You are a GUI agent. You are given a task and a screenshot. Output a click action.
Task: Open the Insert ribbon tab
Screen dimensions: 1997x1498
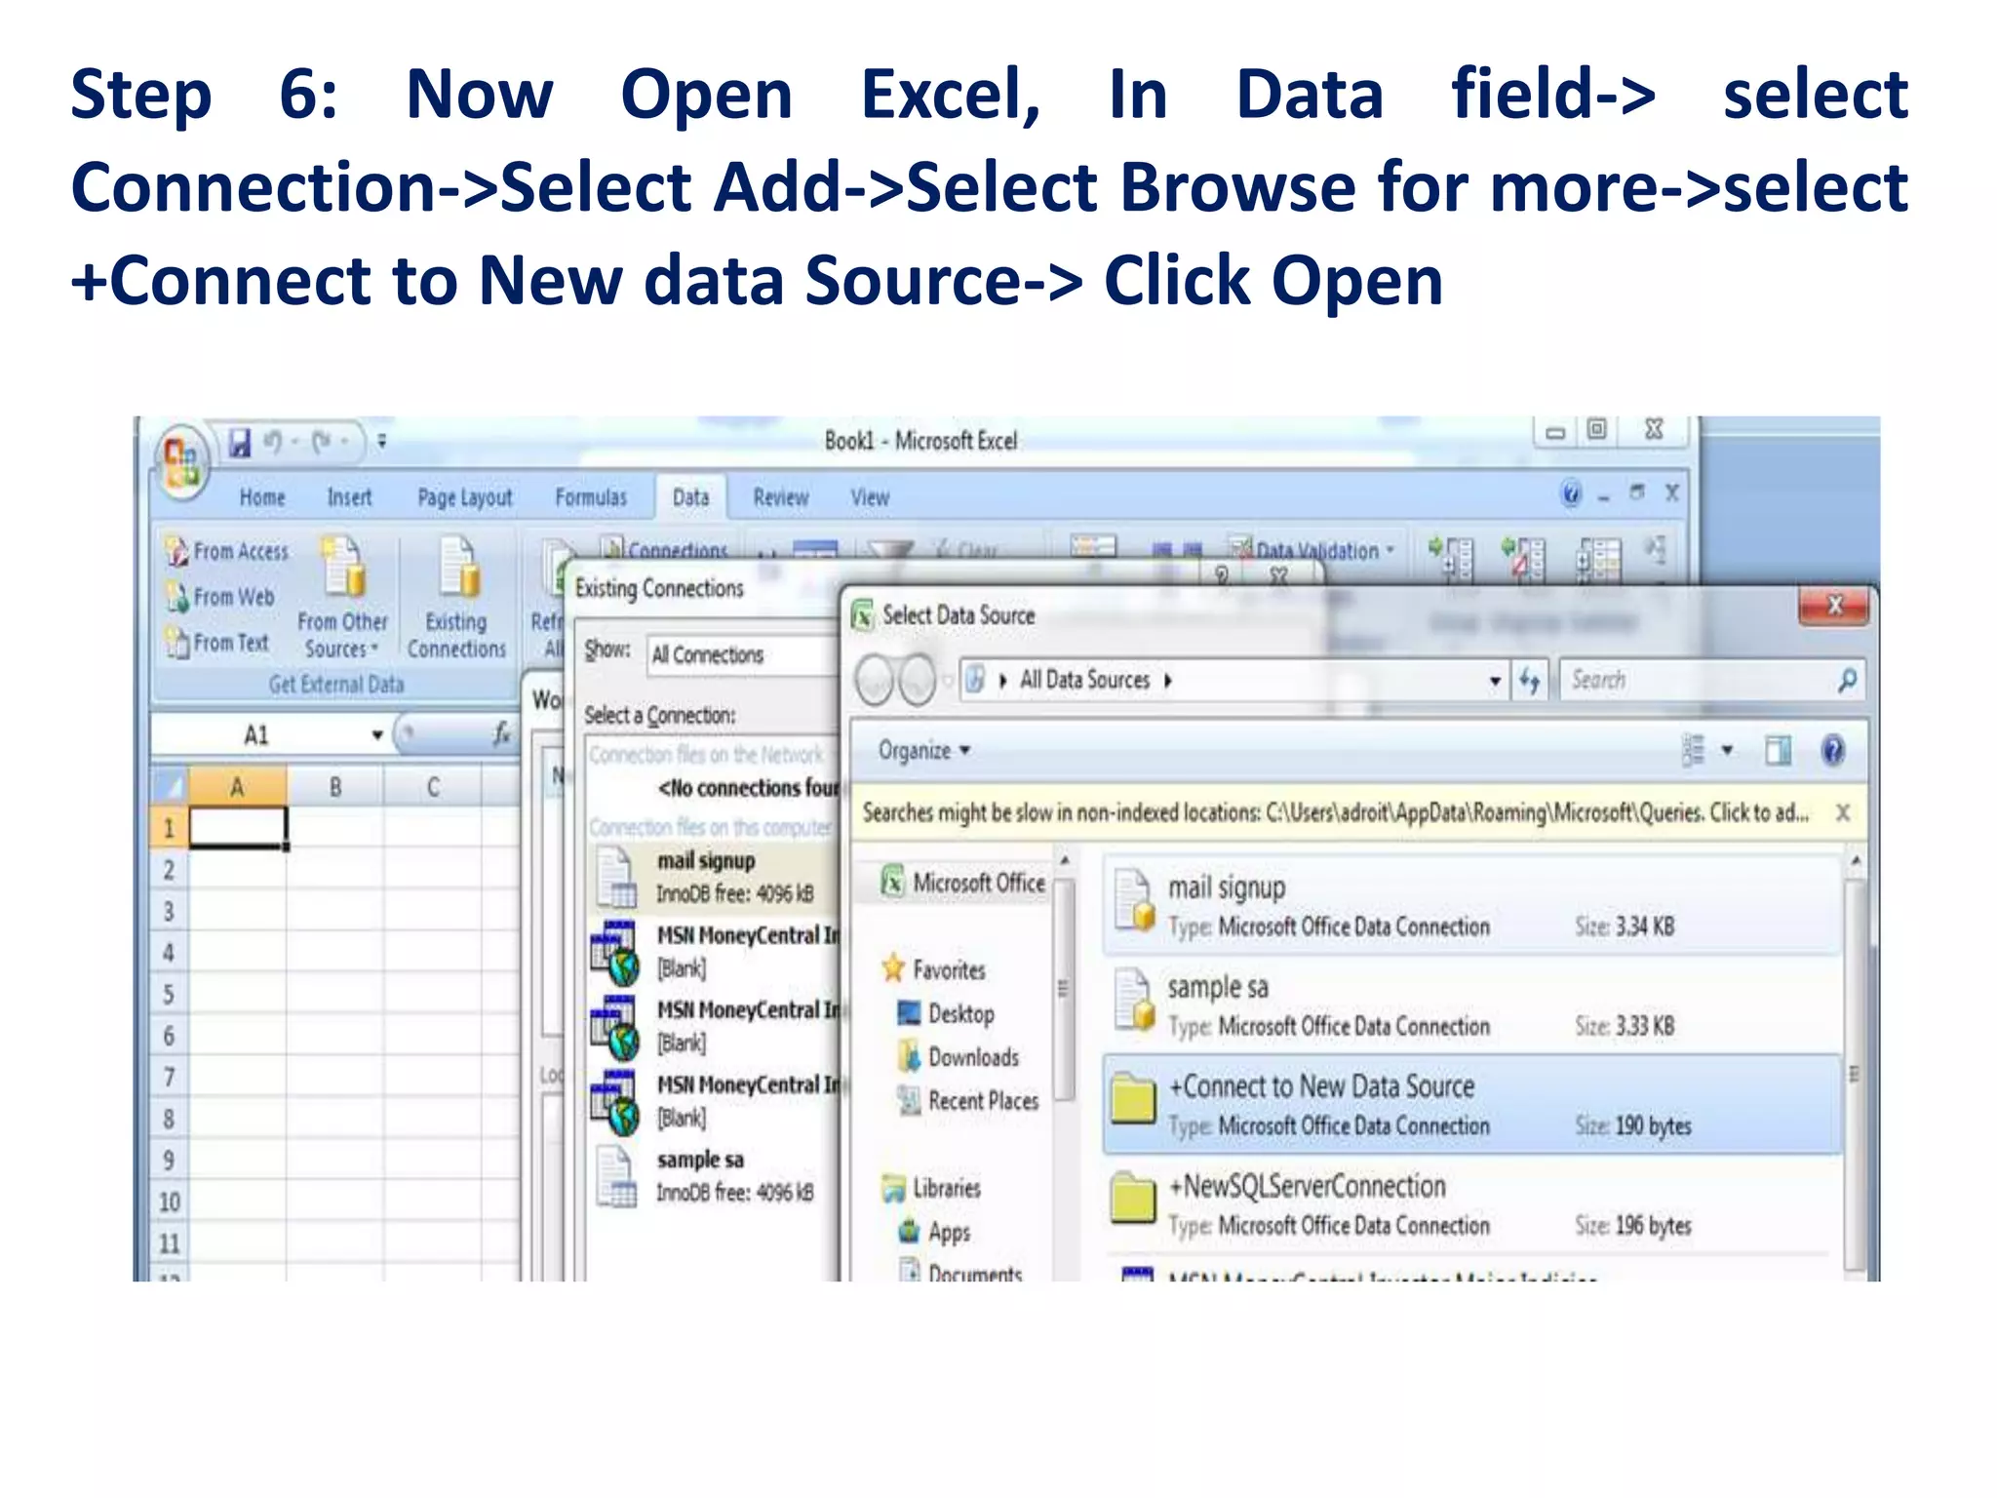point(349,497)
